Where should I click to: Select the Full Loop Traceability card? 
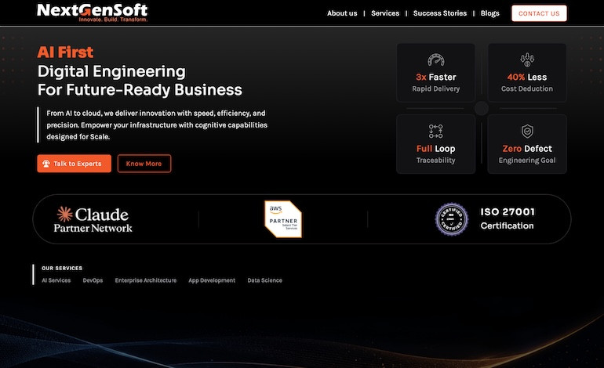tap(435, 144)
